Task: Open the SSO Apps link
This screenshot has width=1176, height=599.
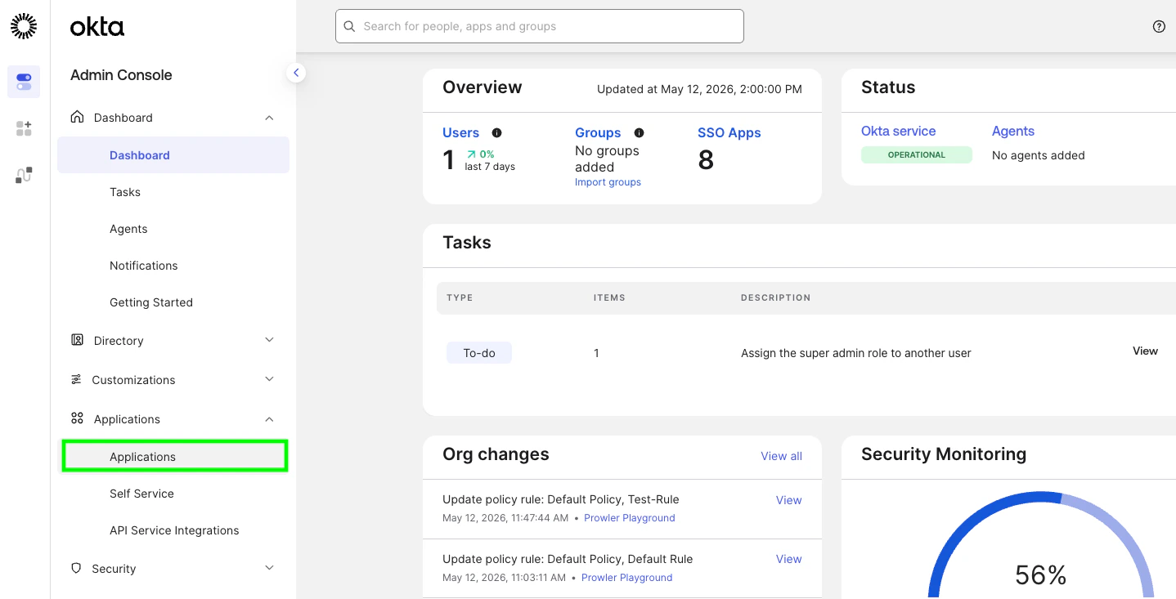Action: [729, 132]
